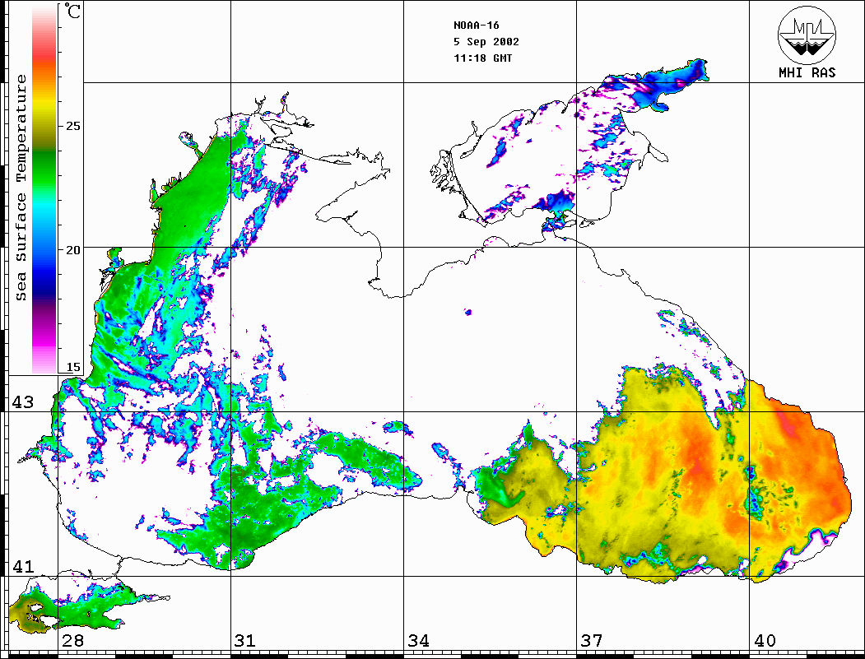Viewport: 865px width, 659px height.
Task: Click the "Sea Surface Temperature" vertical label
Action: click(21, 188)
